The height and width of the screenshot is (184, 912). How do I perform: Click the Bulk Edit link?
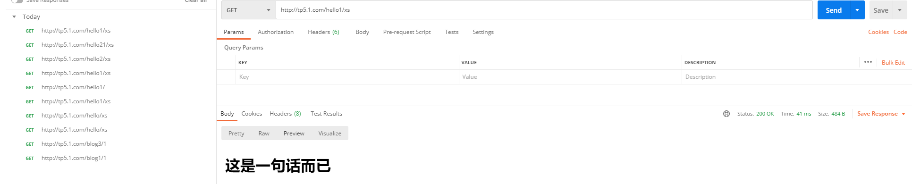coord(893,63)
